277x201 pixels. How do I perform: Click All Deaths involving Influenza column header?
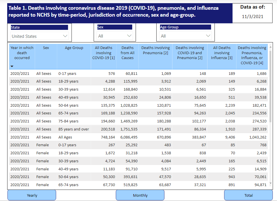(x=222, y=53)
